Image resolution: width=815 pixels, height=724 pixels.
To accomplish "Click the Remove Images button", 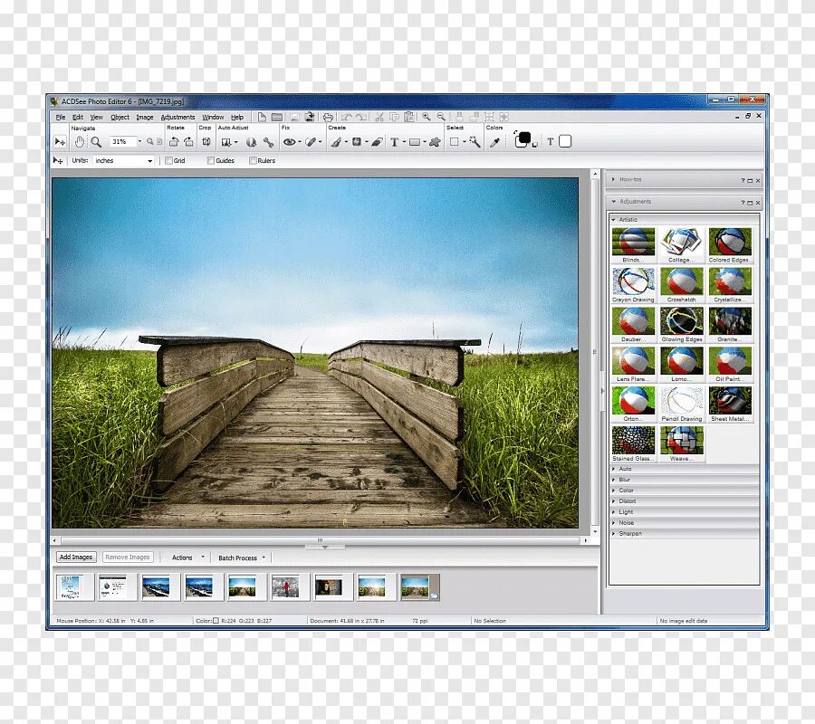I will point(128,557).
